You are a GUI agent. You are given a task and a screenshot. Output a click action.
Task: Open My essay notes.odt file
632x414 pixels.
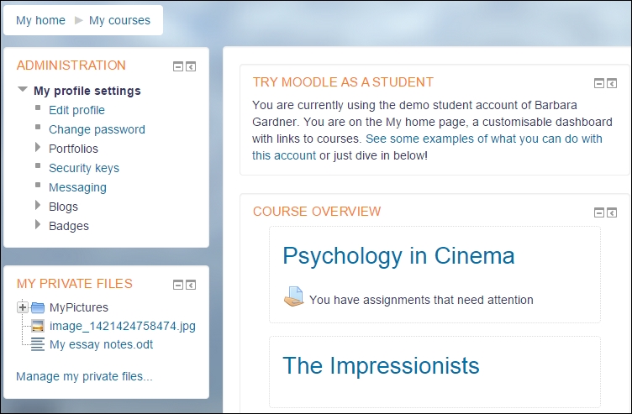pyautogui.click(x=101, y=344)
